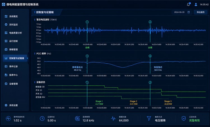Click the 设备状态 chart title
Image resolution: width=210 pixels, height=127 pixels.
[x=41, y=82]
